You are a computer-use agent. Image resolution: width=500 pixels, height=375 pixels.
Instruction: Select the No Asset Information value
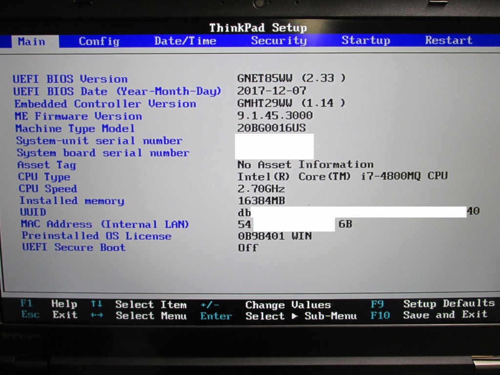click(306, 165)
